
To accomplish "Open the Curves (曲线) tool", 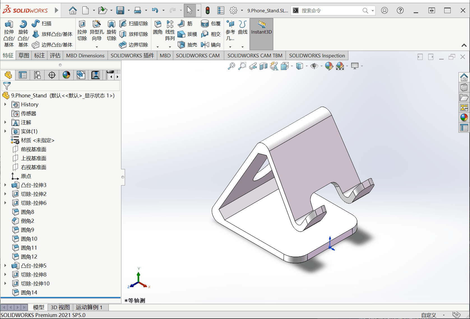I will [243, 27].
